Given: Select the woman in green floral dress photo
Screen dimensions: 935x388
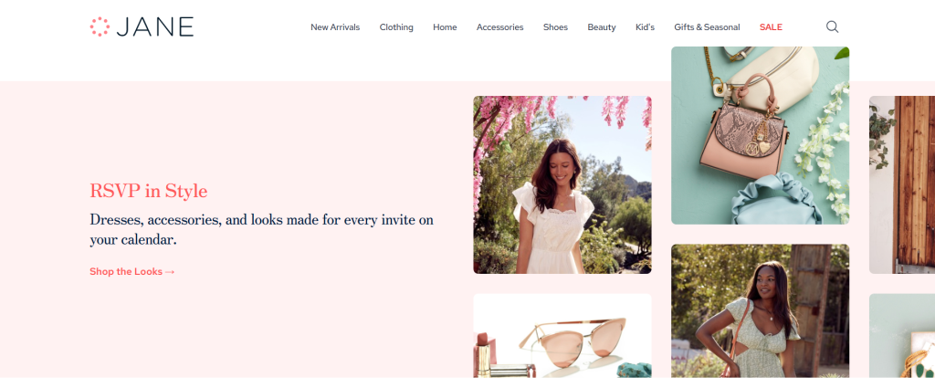Looking at the screenshot, I should pyautogui.click(x=760, y=310).
